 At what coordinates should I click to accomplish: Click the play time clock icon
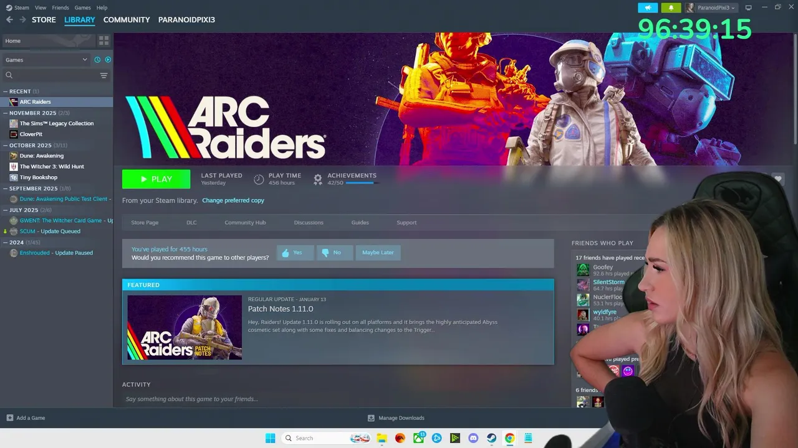[259, 179]
